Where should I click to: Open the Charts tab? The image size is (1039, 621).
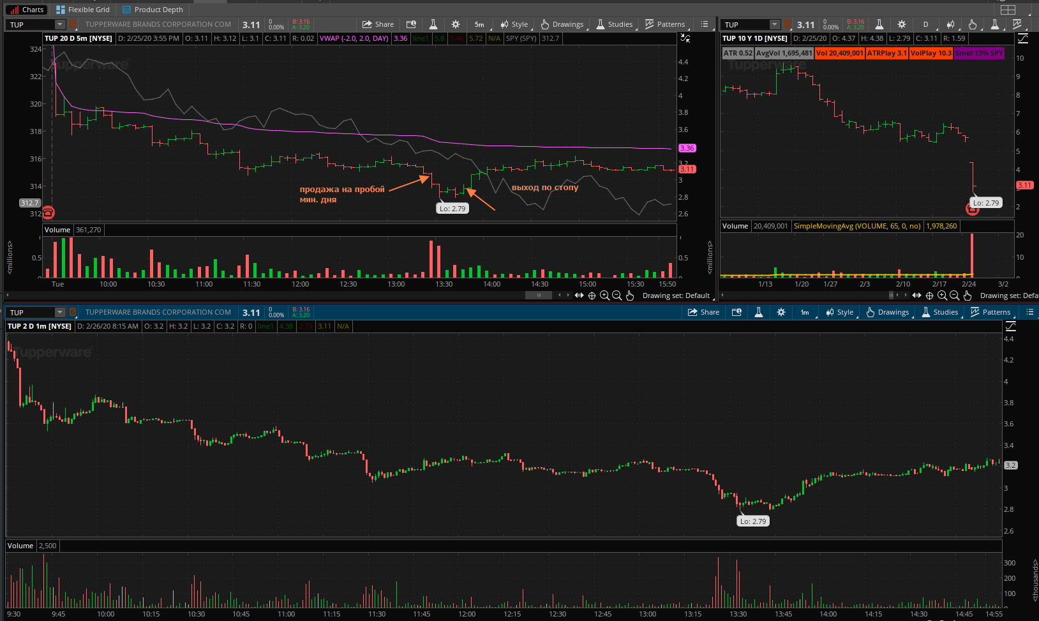(26, 10)
